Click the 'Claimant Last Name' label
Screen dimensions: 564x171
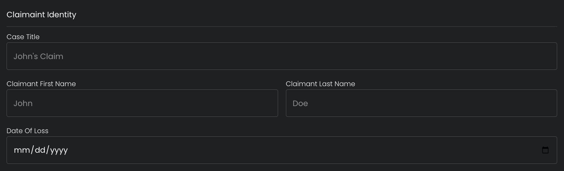[320, 84]
